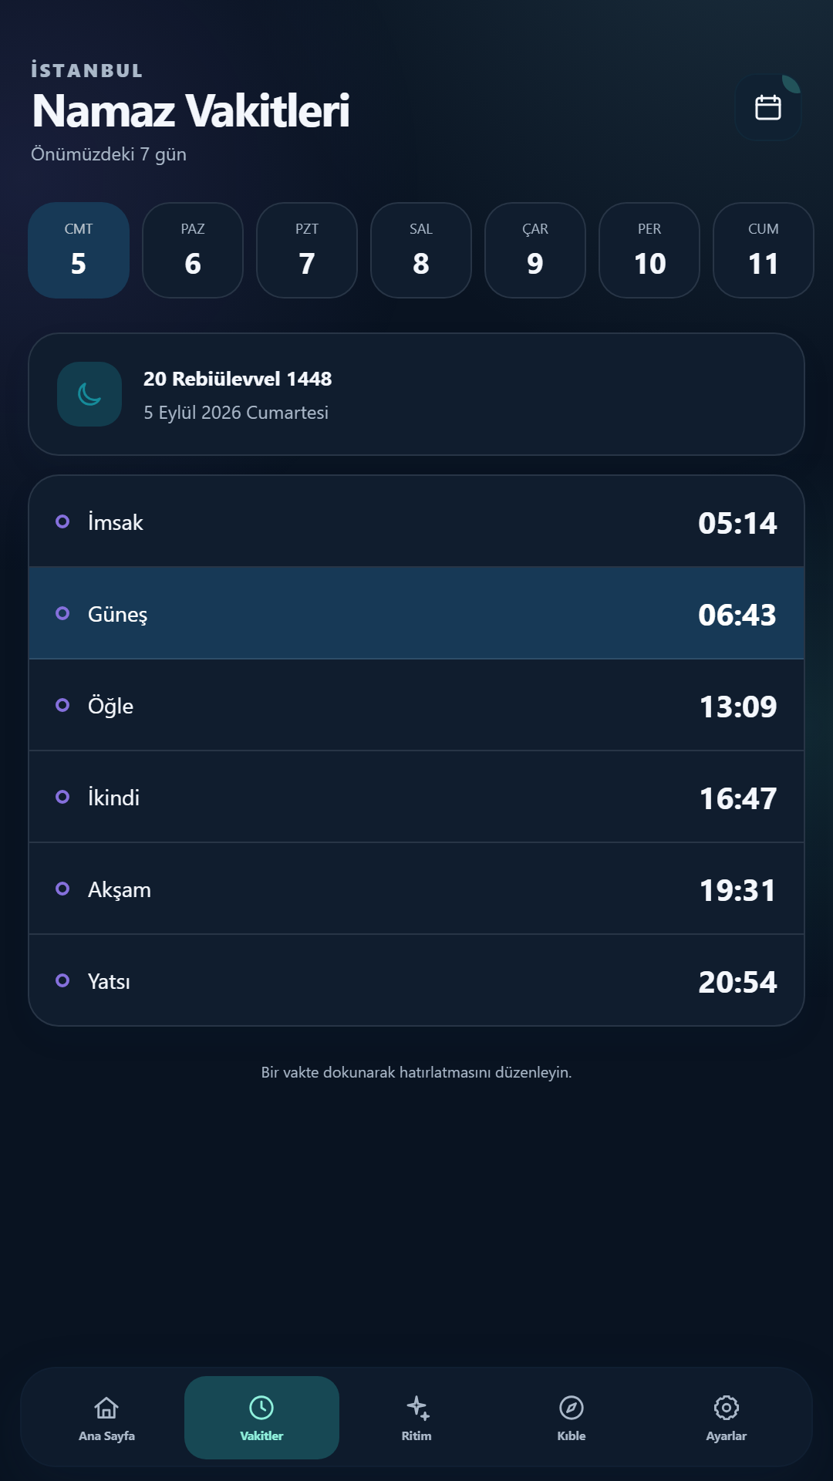This screenshot has width=833, height=1481.
Task: Open the calendar icon button
Action: pos(767,107)
